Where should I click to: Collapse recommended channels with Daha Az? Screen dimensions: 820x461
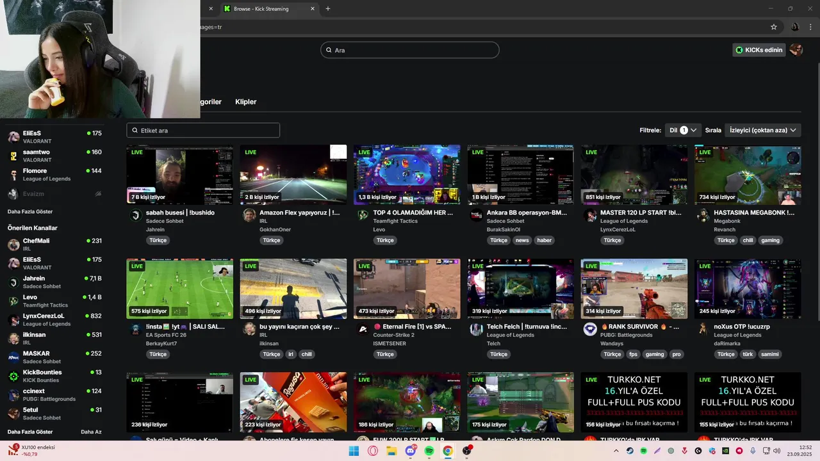pos(91,432)
